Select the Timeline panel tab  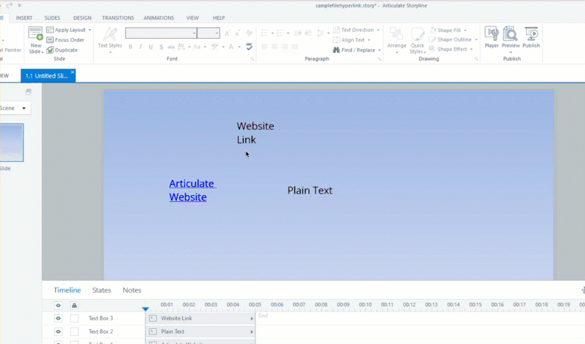67,290
